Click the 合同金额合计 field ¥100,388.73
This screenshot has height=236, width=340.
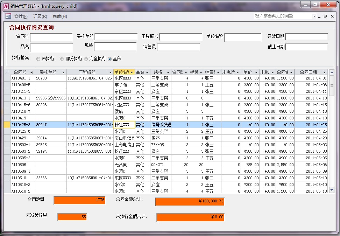click(190, 201)
